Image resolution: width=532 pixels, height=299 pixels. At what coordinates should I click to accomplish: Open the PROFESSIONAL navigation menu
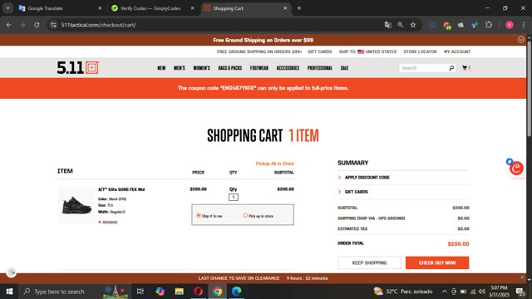pyautogui.click(x=319, y=68)
